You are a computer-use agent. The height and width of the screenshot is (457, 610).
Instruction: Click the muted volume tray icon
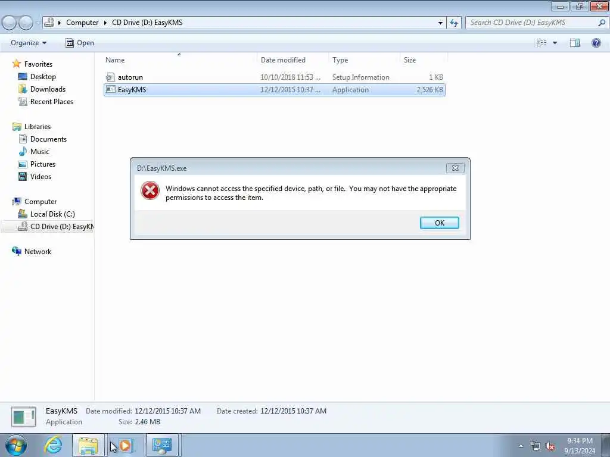pos(550,446)
